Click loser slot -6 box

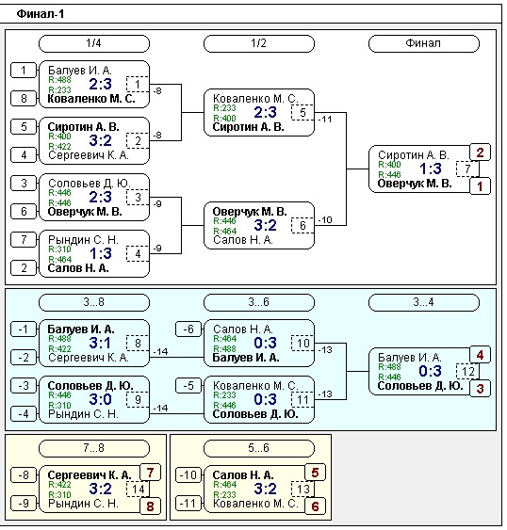pyautogui.click(x=188, y=329)
